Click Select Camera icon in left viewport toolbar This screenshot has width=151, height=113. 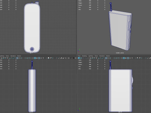pos(2,58)
